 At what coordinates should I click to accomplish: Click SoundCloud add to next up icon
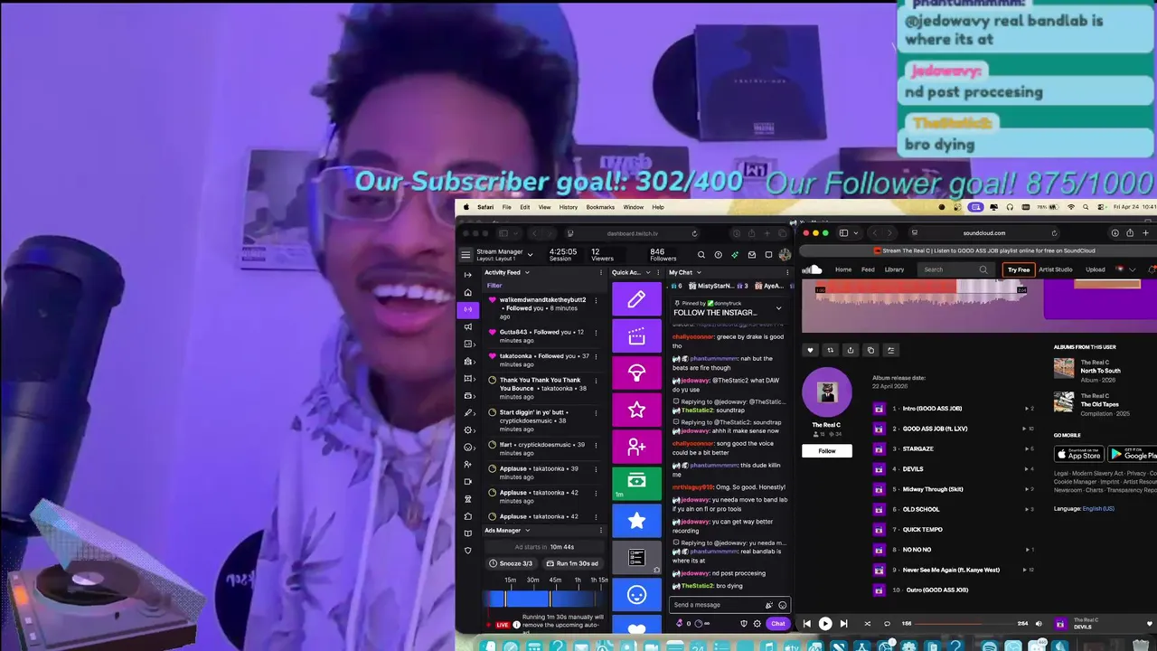click(x=890, y=350)
